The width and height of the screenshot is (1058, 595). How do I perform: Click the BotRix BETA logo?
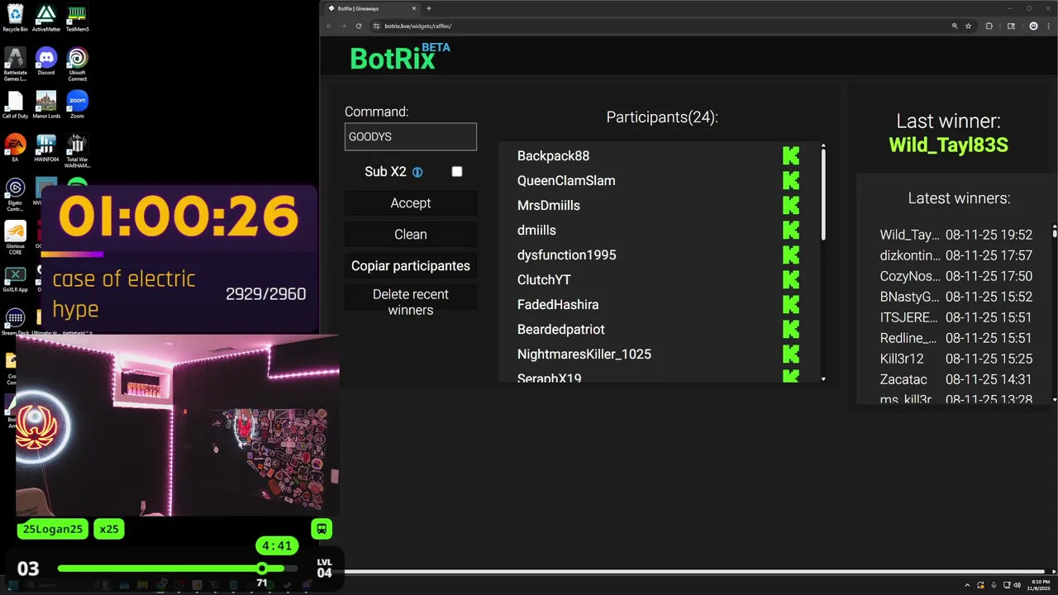tap(400, 56)
